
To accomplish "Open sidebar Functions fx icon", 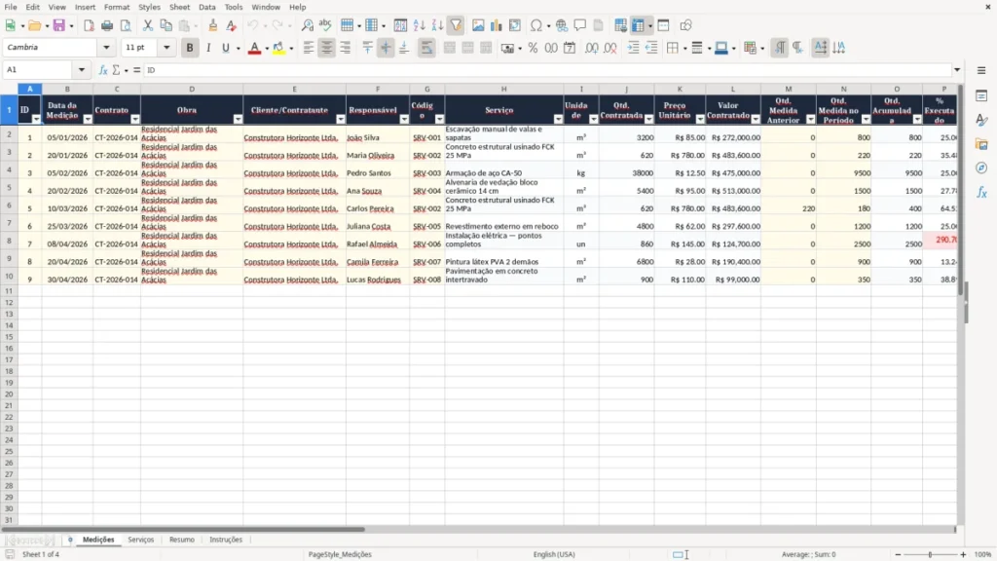I will (x=981, y=192).
